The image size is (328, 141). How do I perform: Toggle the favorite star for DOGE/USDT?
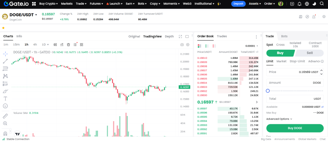(x=3, y=28)
